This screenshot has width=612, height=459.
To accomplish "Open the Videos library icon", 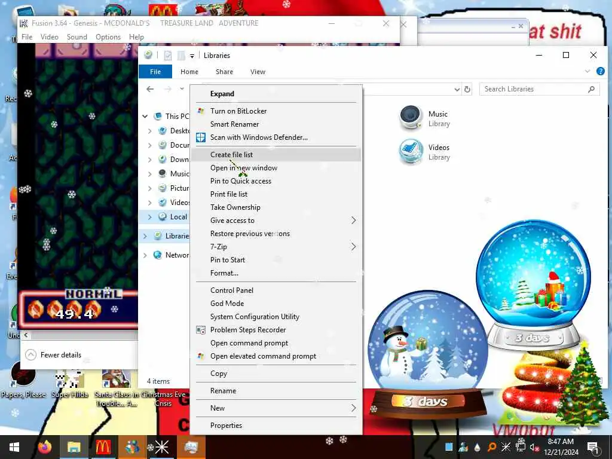I will (411, 151).
